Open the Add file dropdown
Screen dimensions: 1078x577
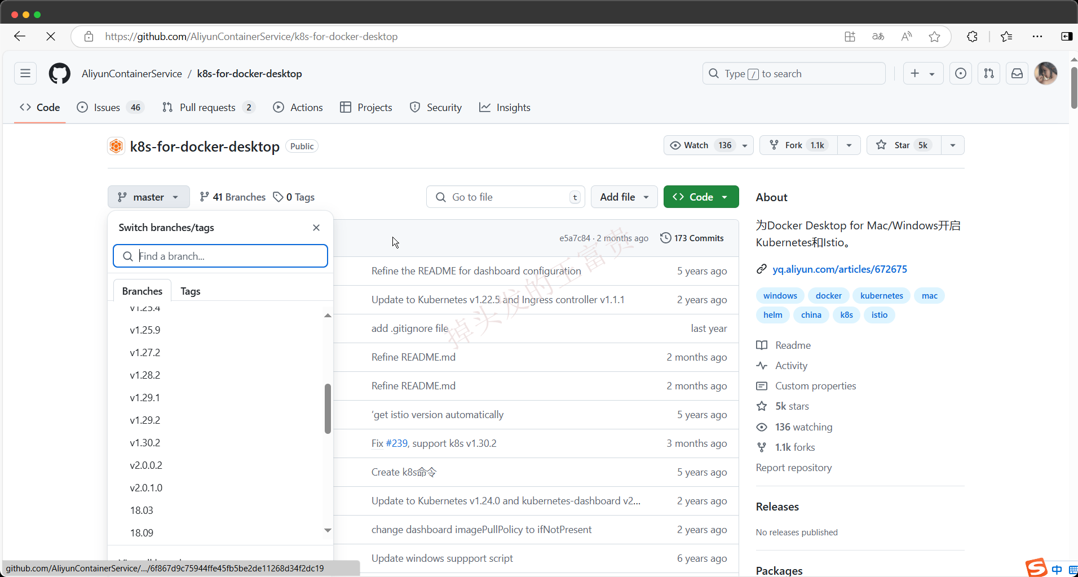point(624,197)
